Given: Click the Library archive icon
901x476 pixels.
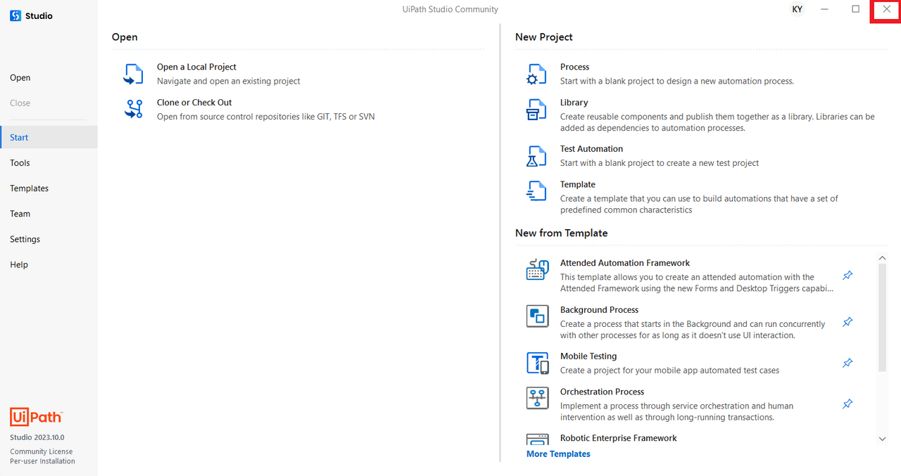Looking at the screenshot, I should [536, 109].
